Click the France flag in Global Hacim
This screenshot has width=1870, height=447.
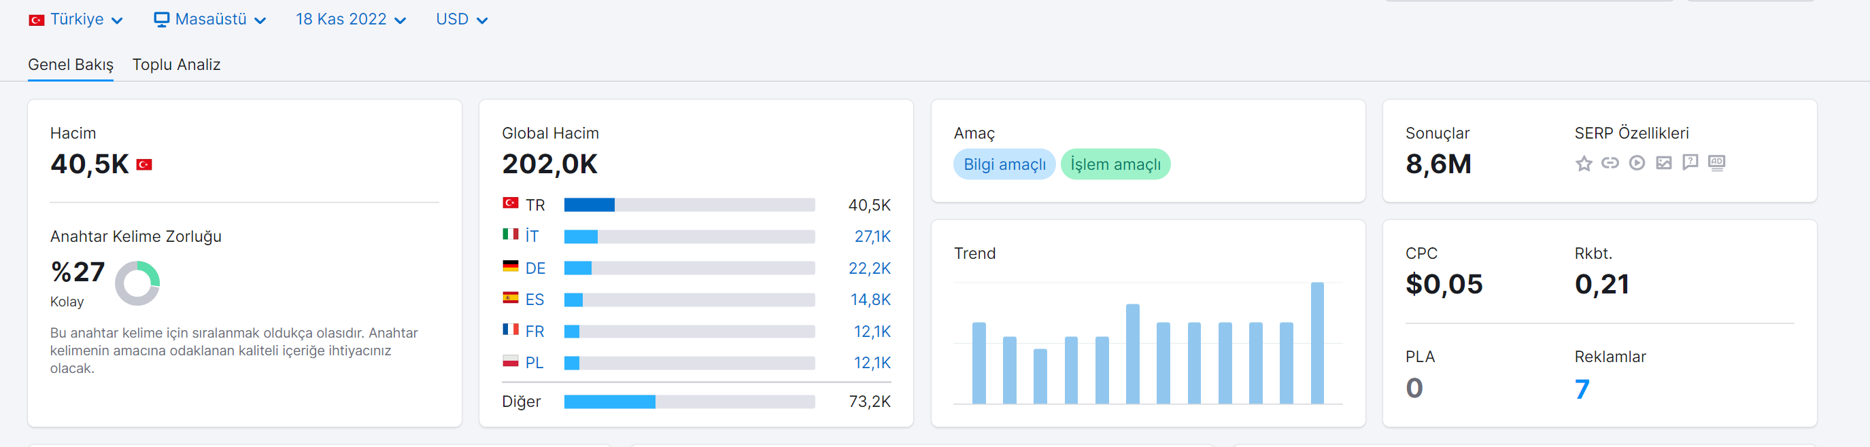click(510, 329)
